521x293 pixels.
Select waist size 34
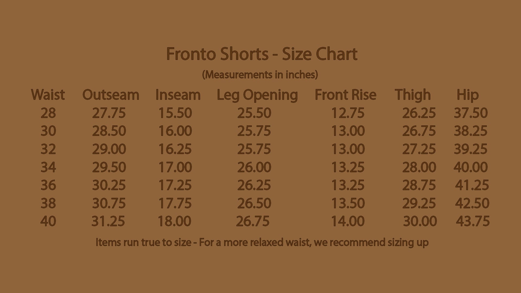[48, 167]
